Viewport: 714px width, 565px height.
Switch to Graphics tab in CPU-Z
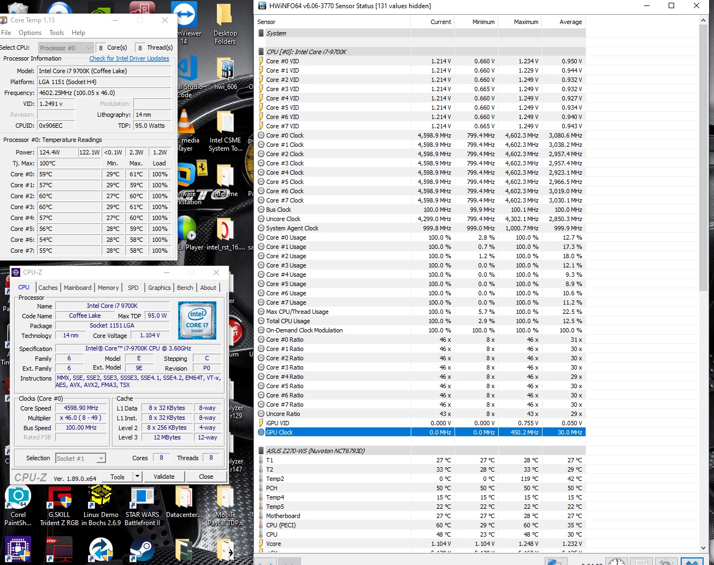pyautogui.click(x=160, y=288)
